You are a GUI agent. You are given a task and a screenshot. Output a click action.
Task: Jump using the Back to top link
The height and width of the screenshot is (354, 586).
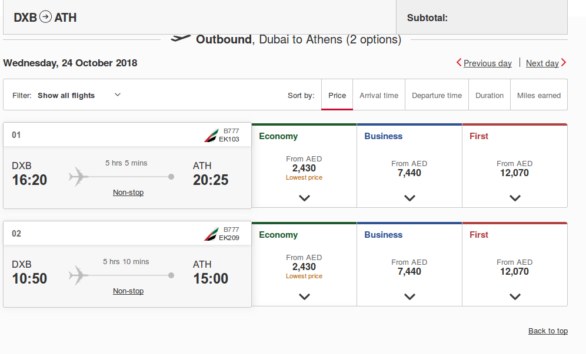548,331
